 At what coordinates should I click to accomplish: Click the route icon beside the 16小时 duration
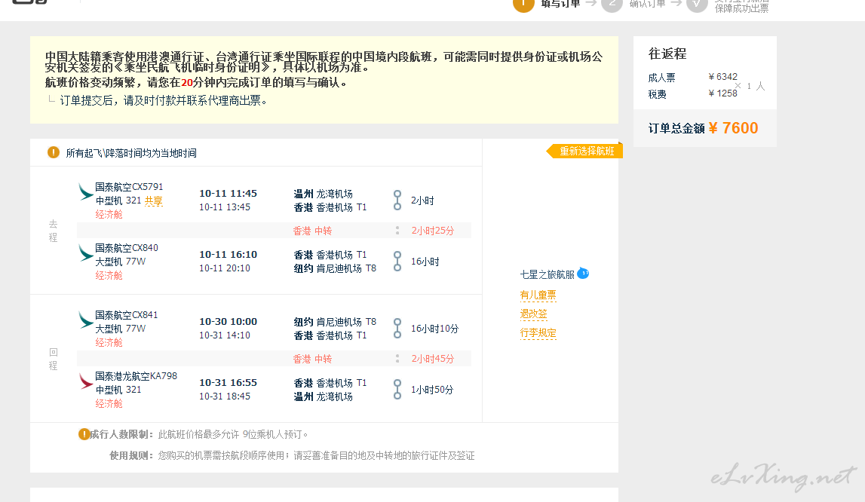[x=397, y=262]
